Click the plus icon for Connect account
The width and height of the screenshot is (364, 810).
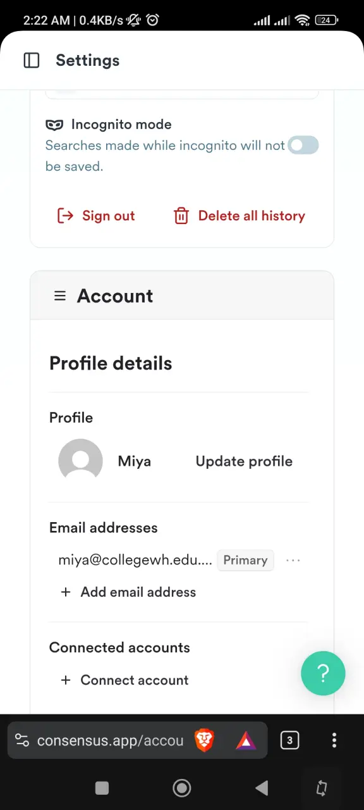[66, 680]
